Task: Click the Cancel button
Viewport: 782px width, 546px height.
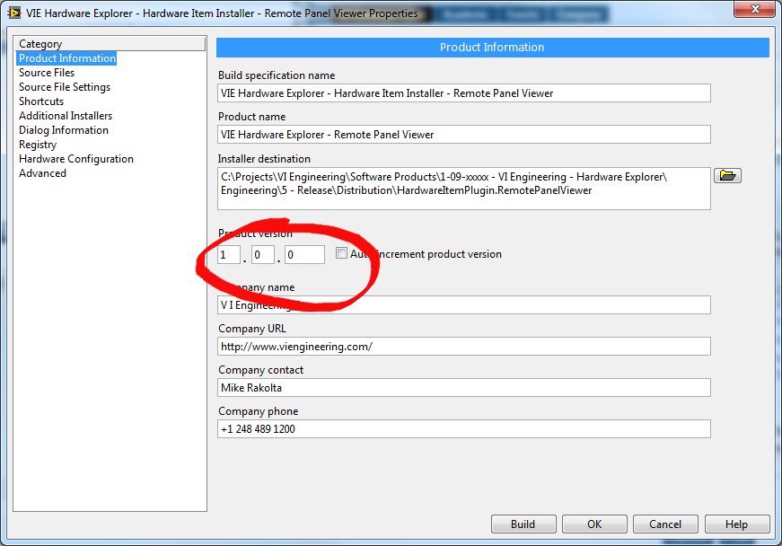Action: click(x=665, y=524)
